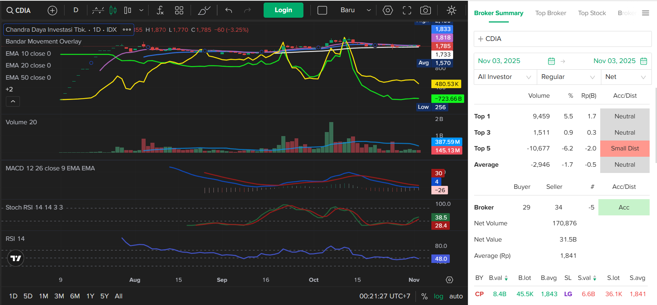Take a chart snapshot with camera icon
Screen dimensions: 657x305
coord(425,10)
